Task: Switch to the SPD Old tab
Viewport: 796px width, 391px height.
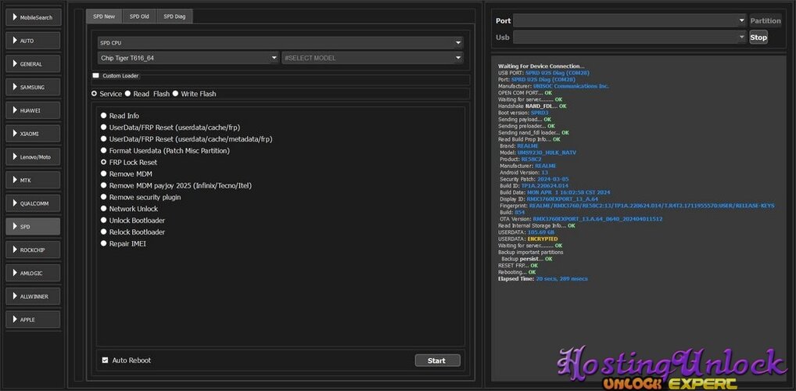Action: (x=139, y=16)
